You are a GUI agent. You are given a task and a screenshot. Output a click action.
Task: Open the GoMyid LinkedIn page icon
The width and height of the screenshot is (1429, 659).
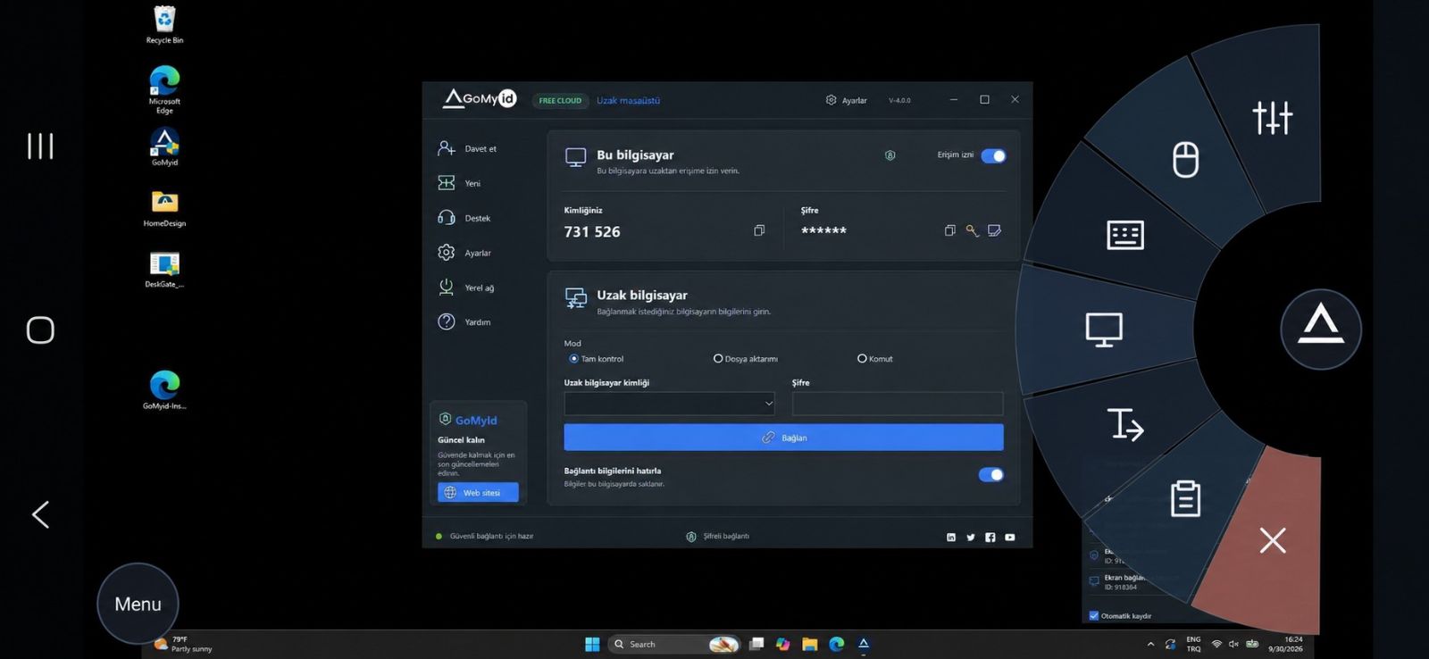pyautogui.click(x=951, y=538)
